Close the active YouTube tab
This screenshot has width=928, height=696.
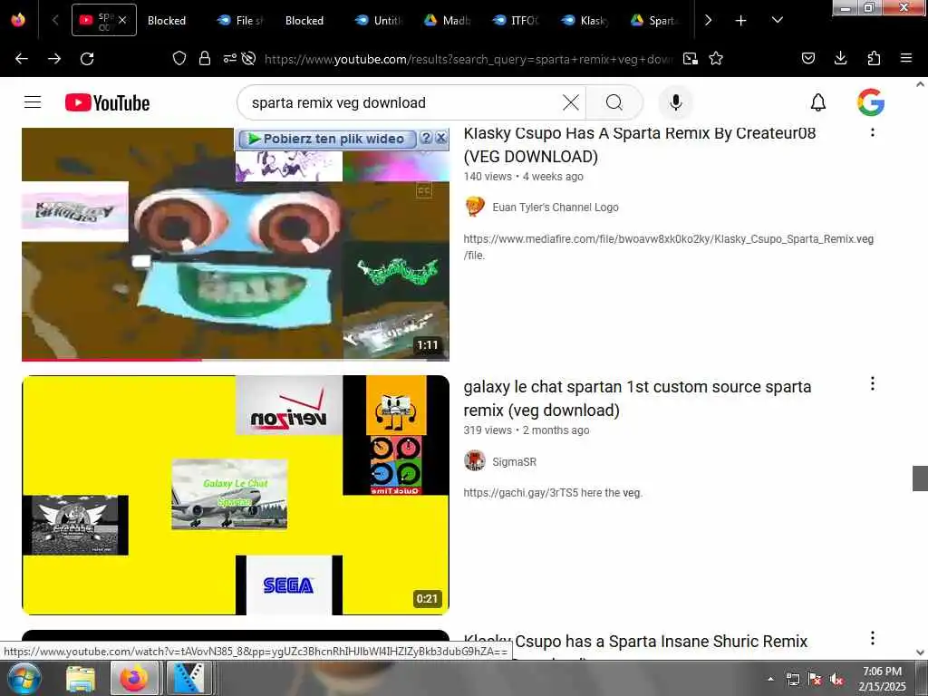pos(122,20)
